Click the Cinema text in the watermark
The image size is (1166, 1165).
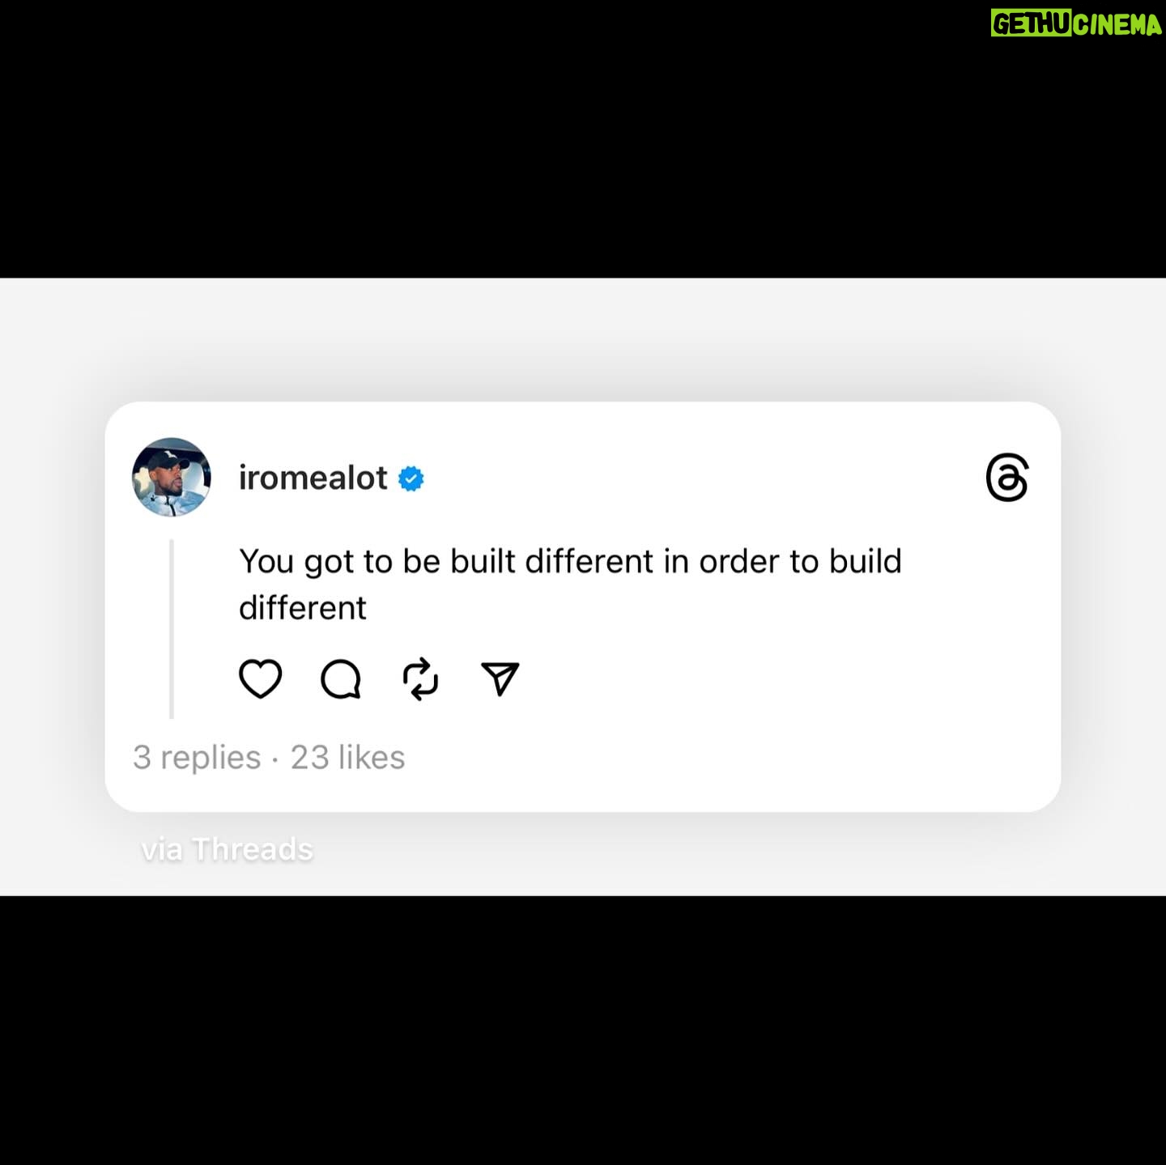pyautogui.click(x=1118, y=24)
